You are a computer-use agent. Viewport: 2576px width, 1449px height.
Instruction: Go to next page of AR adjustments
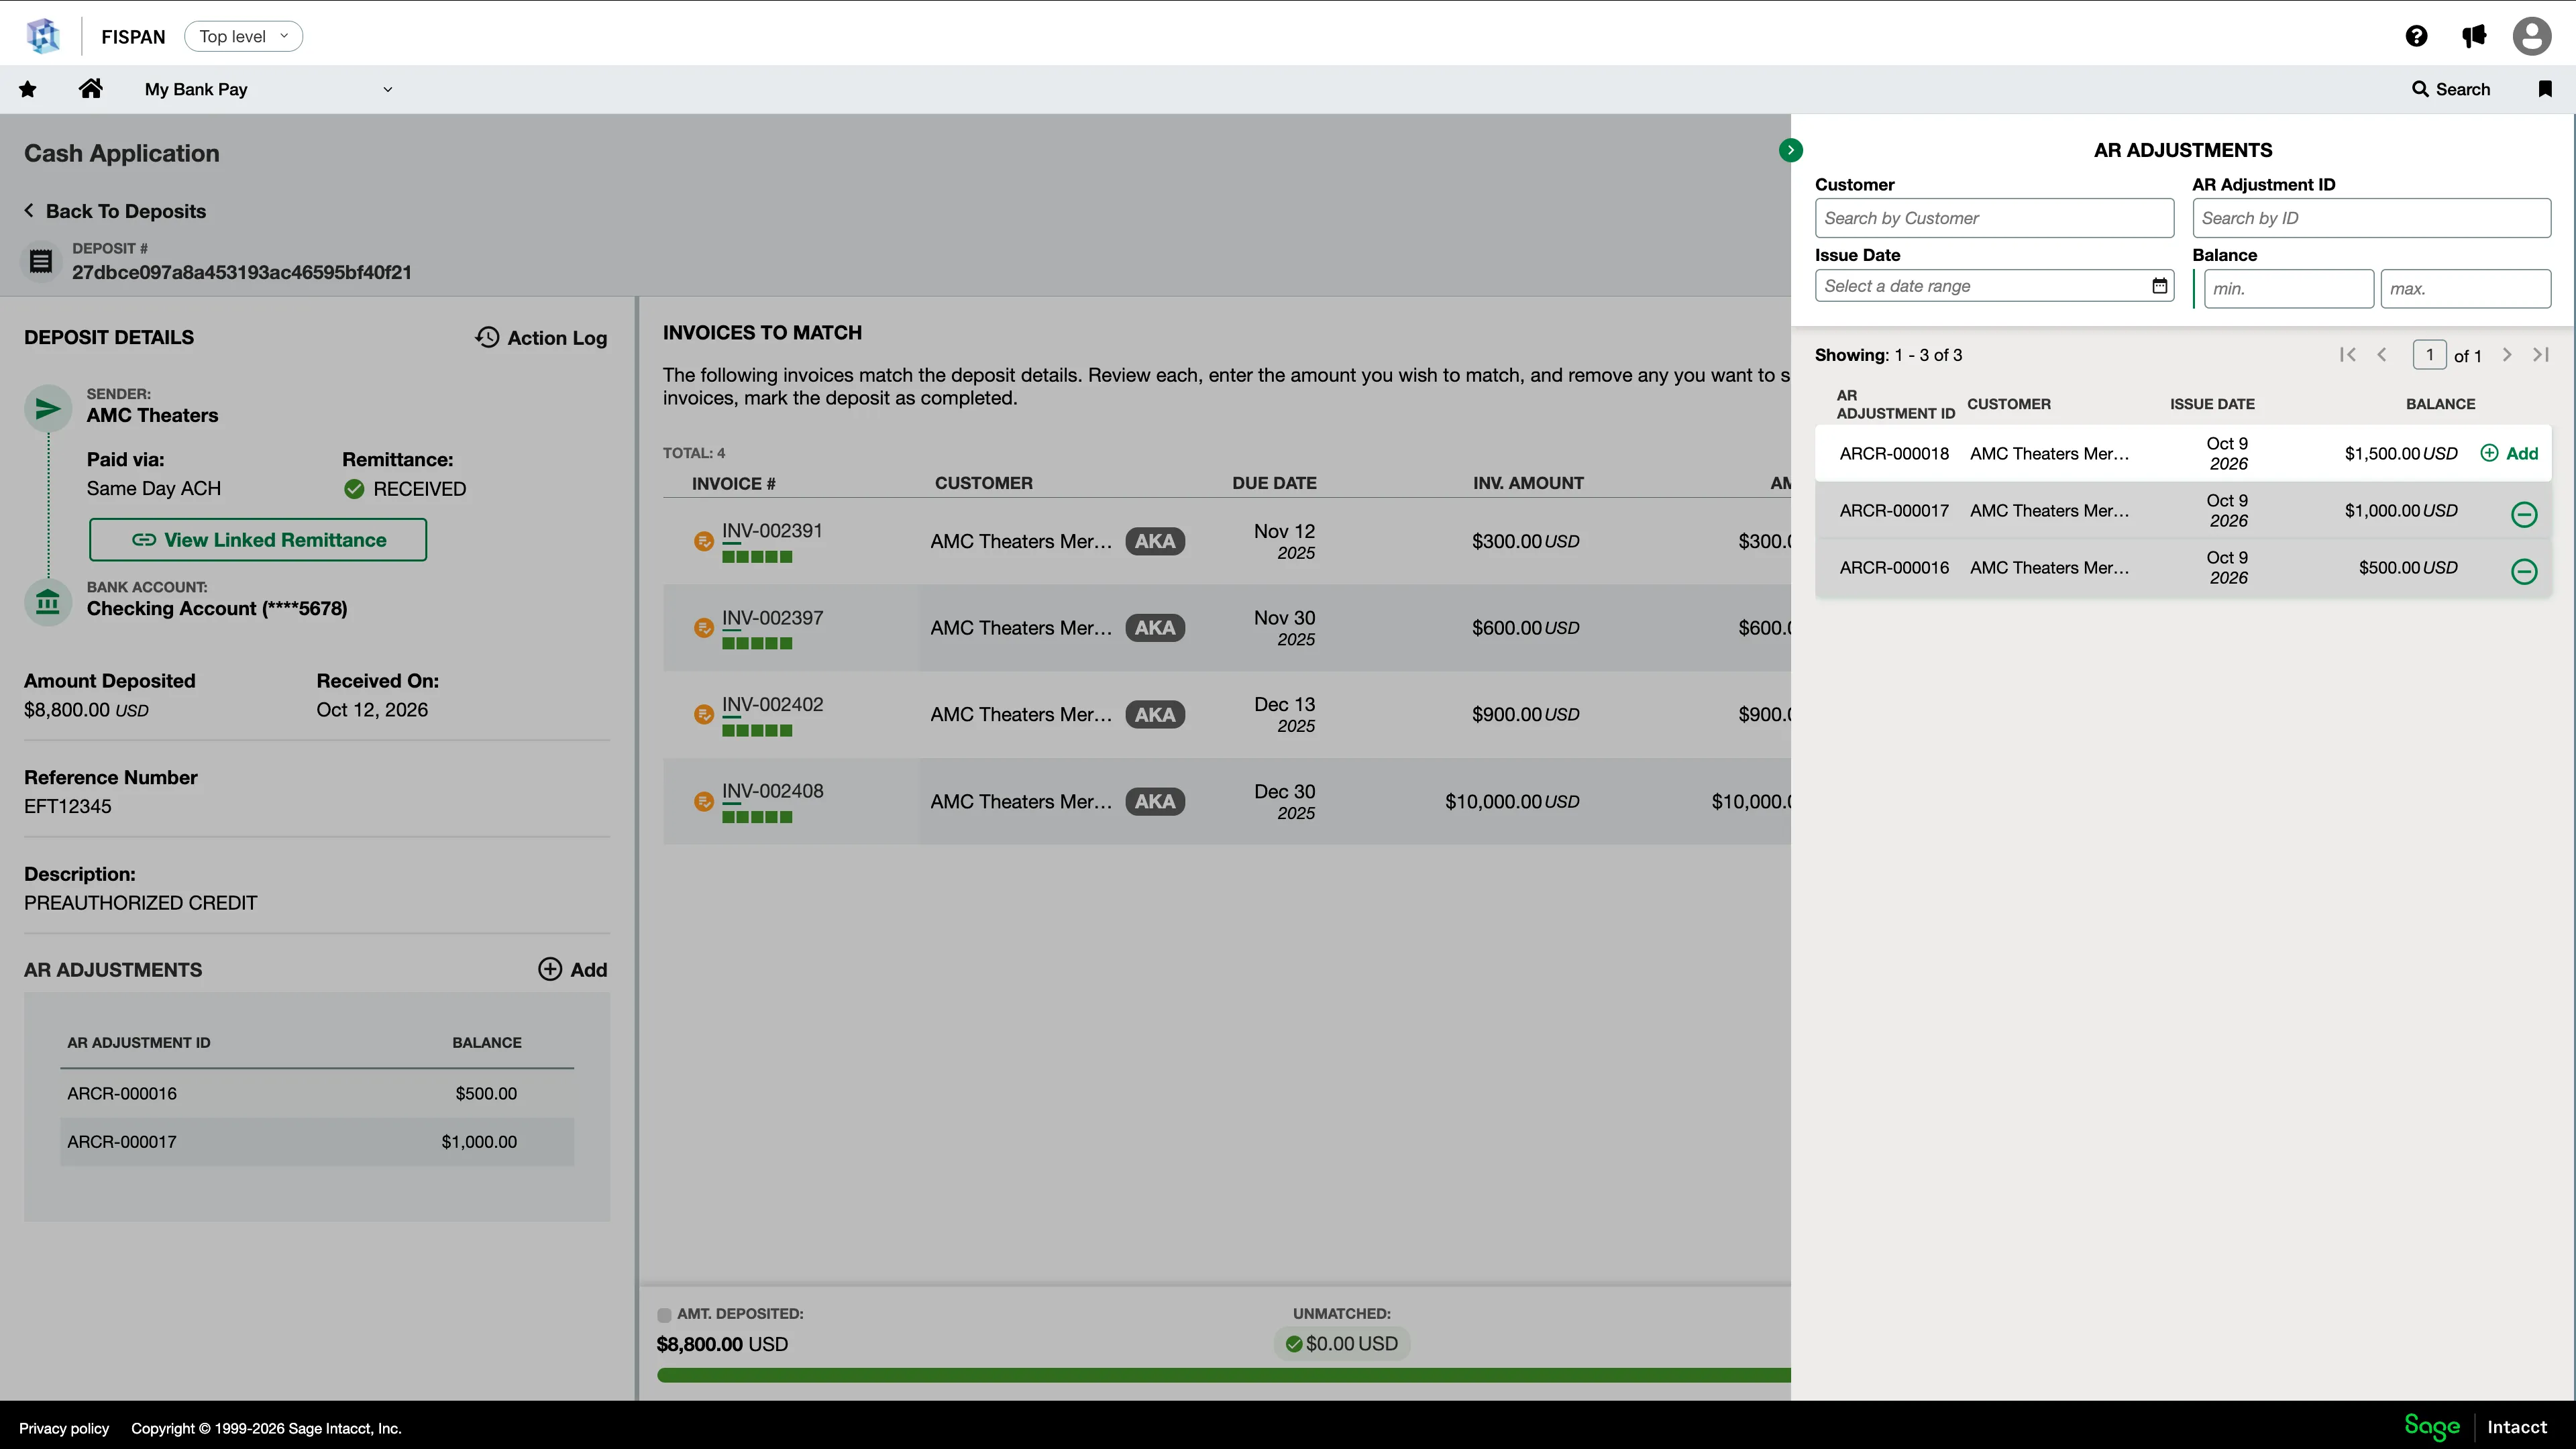click(x=2507, y=355)
